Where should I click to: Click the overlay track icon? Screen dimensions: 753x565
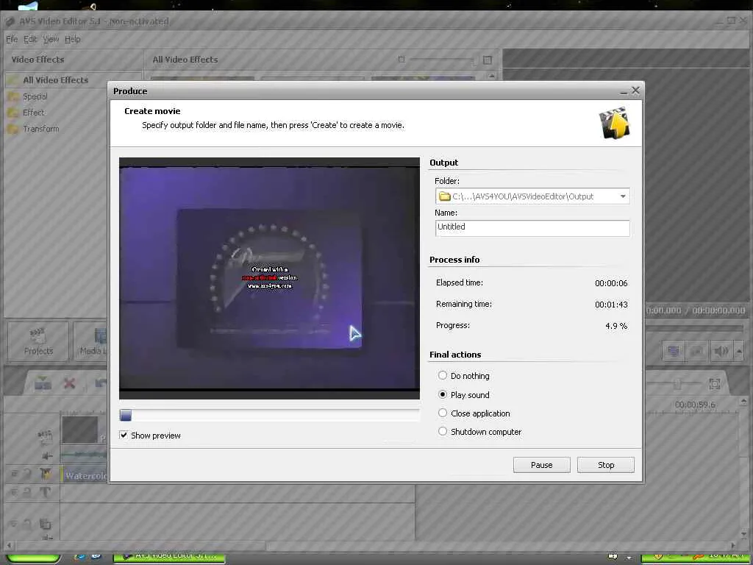(x=45, y=524)
